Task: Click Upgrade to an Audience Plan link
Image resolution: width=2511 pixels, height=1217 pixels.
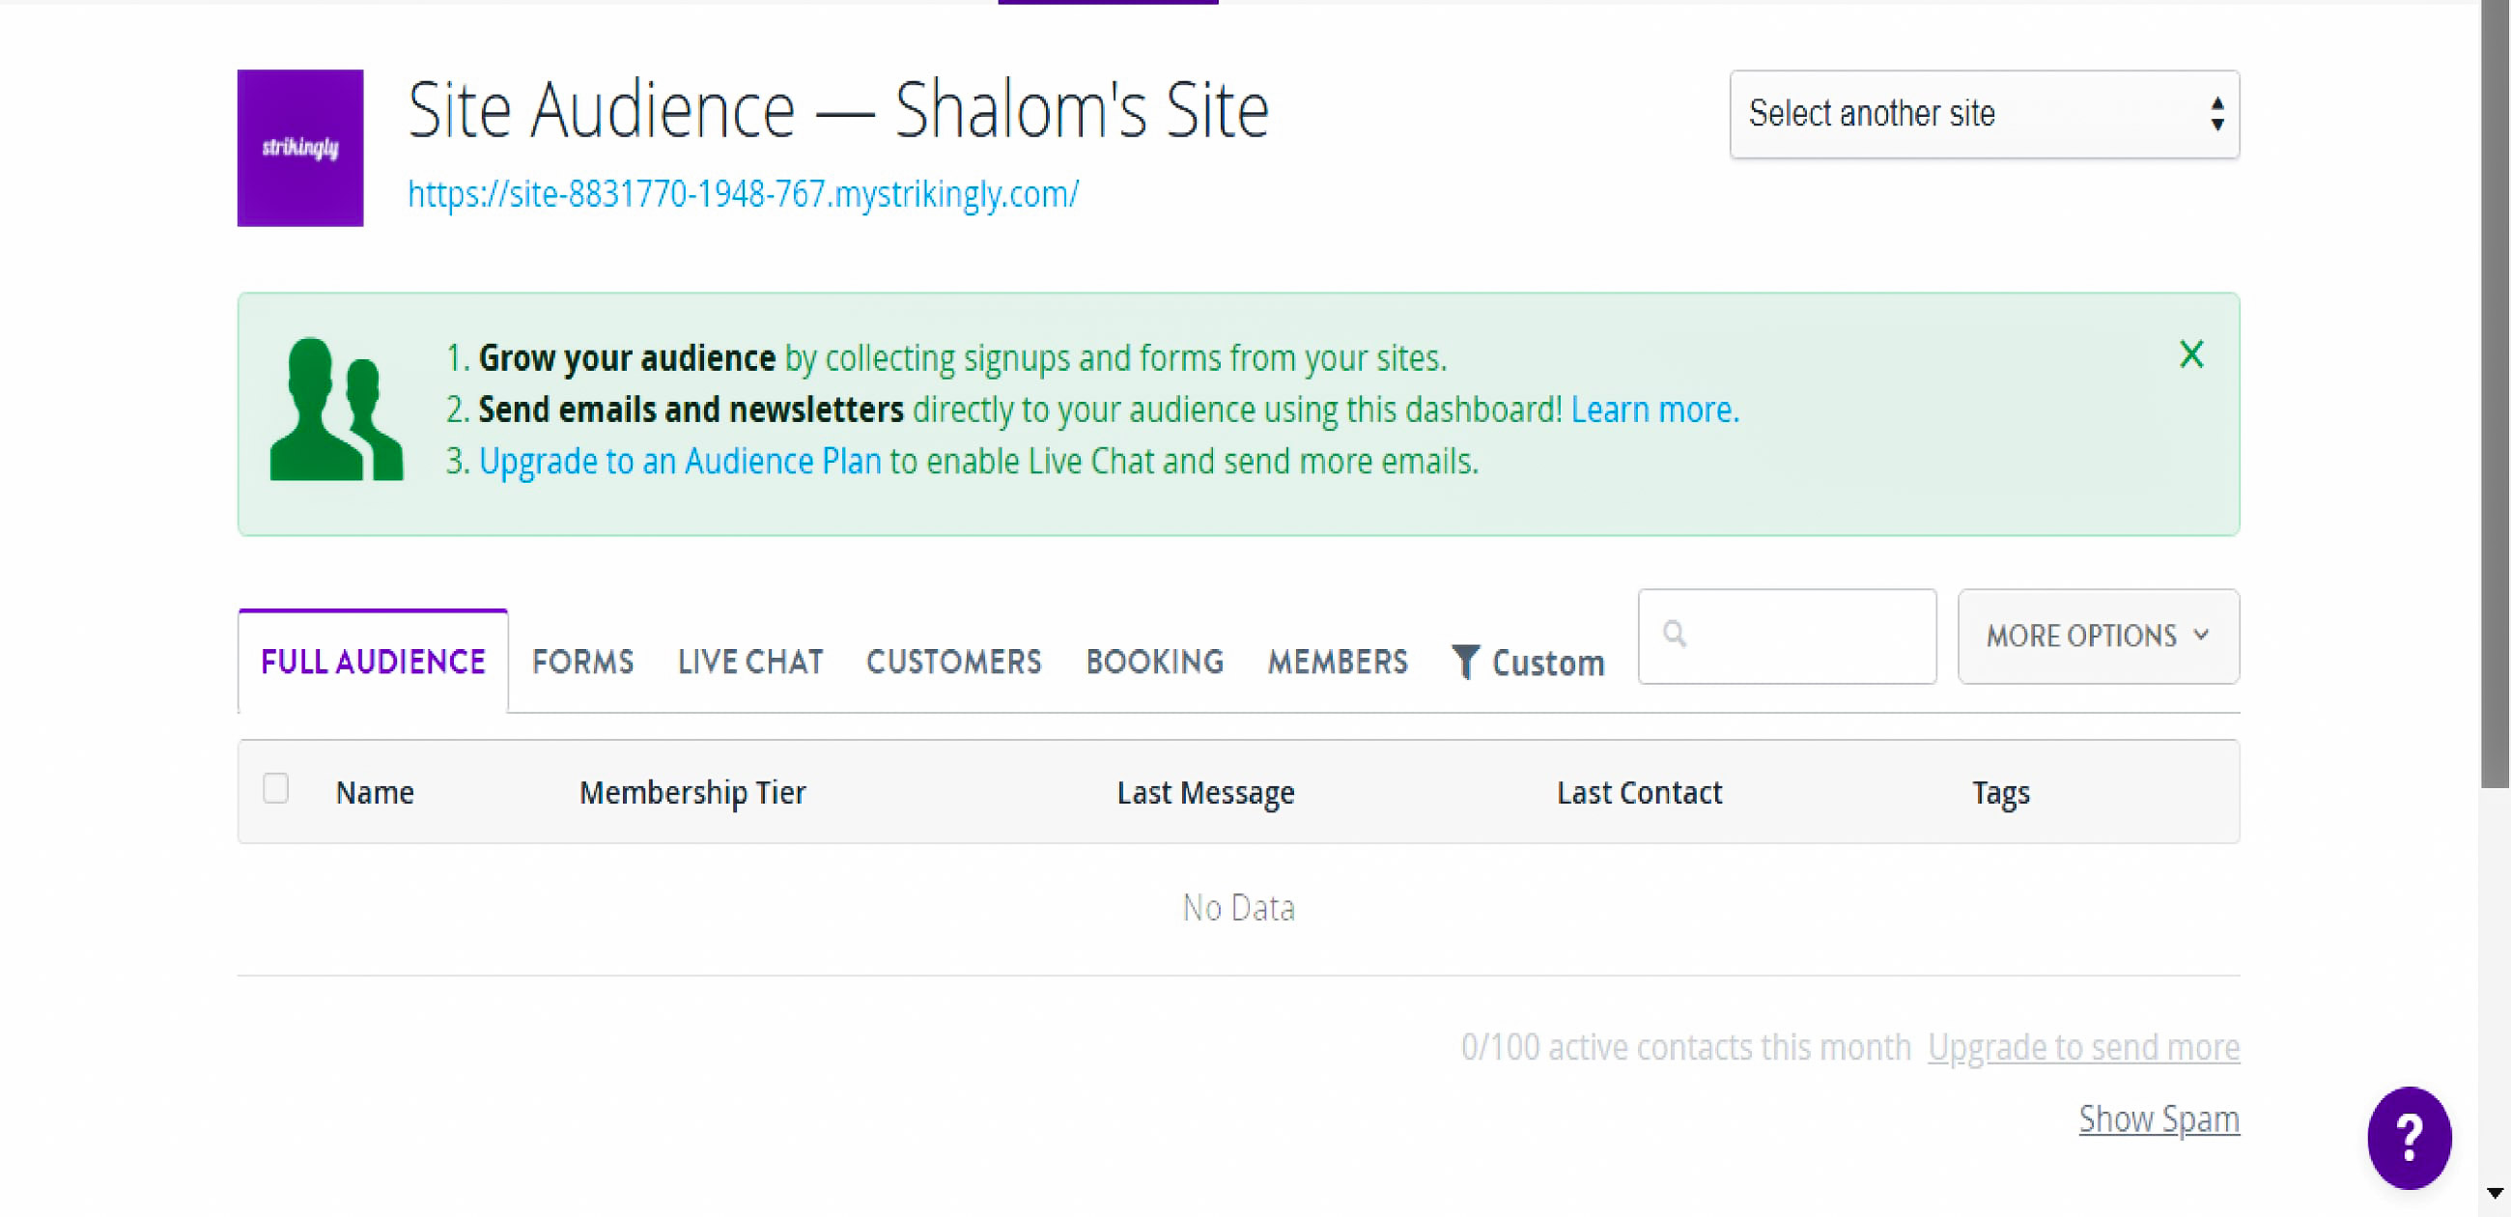Action: 679,462
